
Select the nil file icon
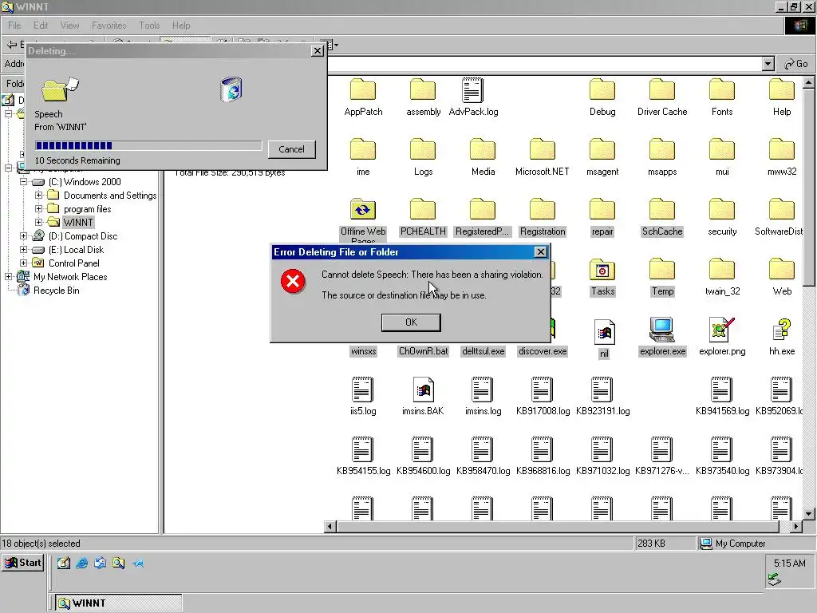pos(604,332)
